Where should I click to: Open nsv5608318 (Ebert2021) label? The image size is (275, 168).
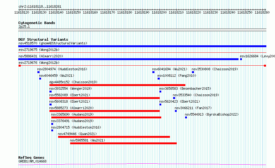[70, 101]
